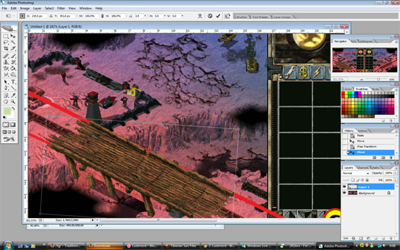Select the Type tool
The height and width of the screenshot is (250, 400).
[x=13, y=82]
